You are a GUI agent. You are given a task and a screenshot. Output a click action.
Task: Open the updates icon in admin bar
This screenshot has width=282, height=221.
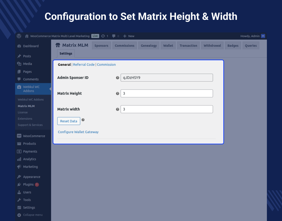point(103,36)
